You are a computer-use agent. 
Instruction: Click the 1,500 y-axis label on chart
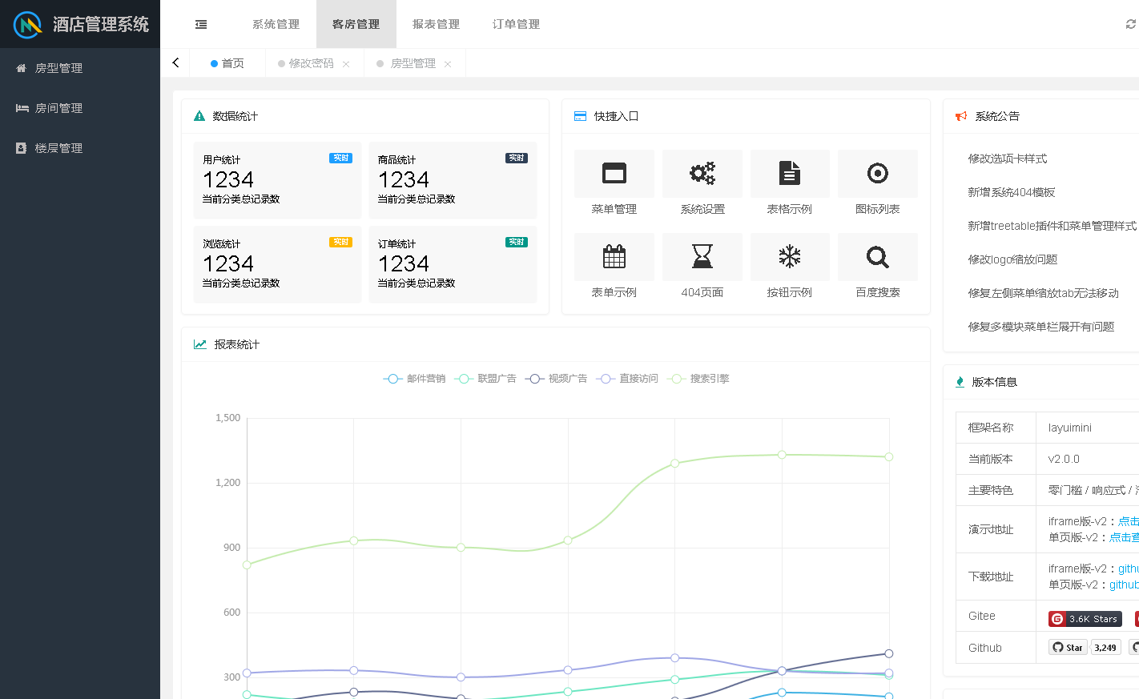(x=227, y=418)
